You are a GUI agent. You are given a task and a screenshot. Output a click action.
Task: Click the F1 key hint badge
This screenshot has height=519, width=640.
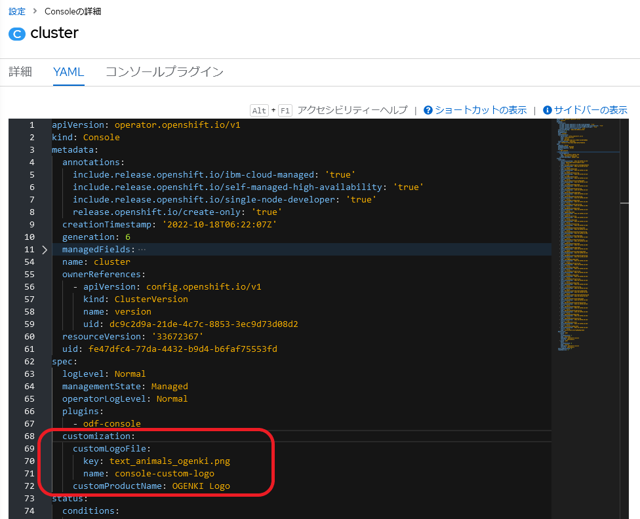[x=285, y=111]
